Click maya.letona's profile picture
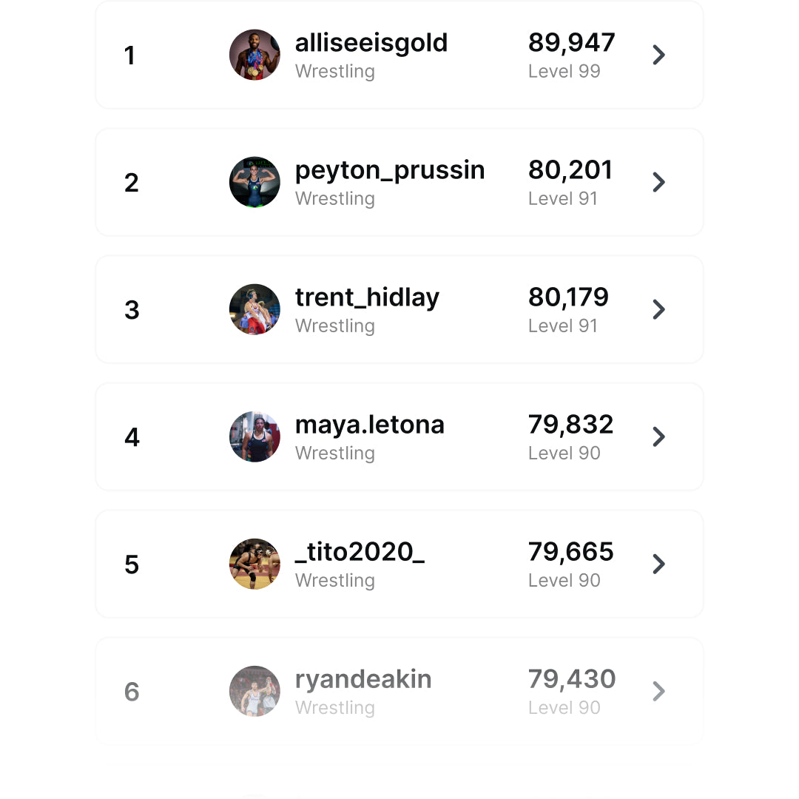799x799 pixels. pos(254,436)
